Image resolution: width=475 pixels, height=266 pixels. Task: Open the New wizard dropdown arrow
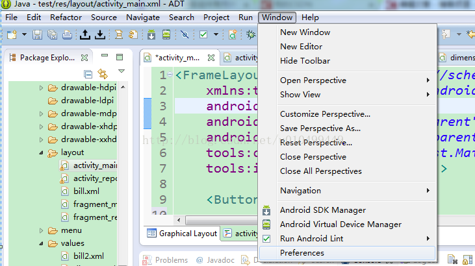24,34
